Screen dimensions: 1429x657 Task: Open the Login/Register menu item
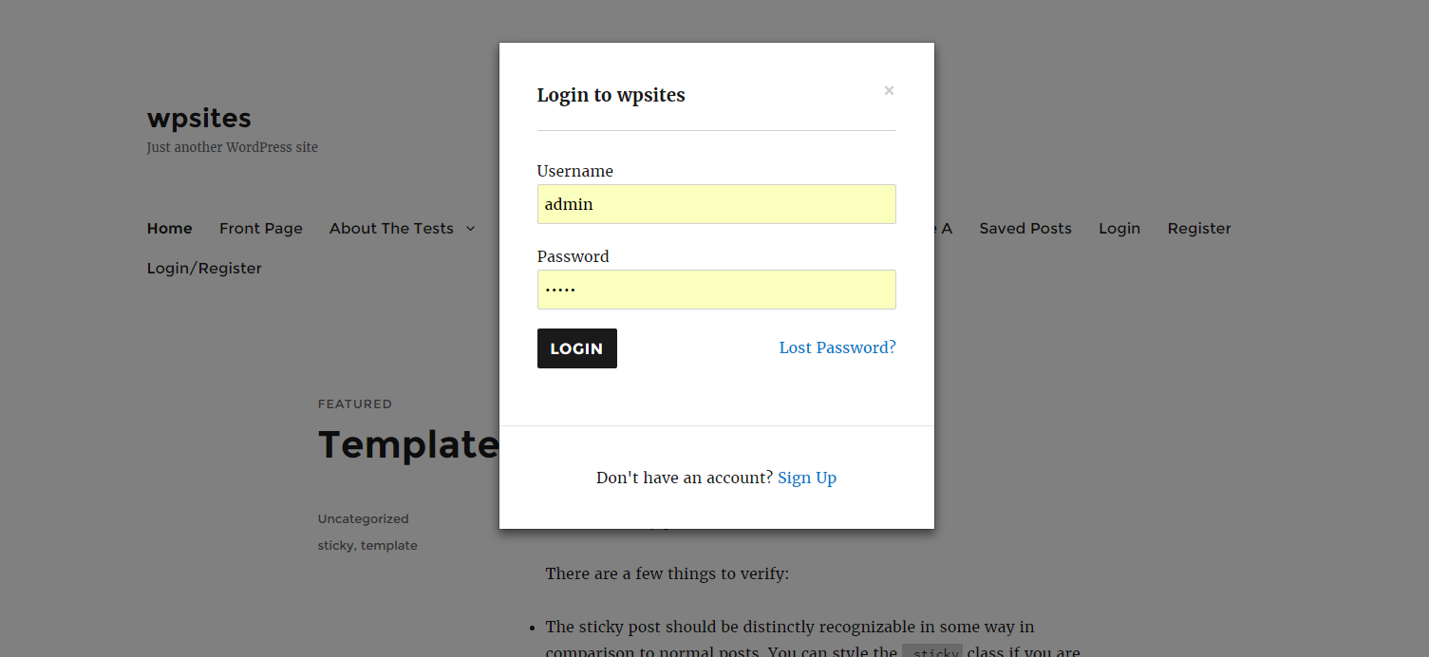click(x=204, y=269)
